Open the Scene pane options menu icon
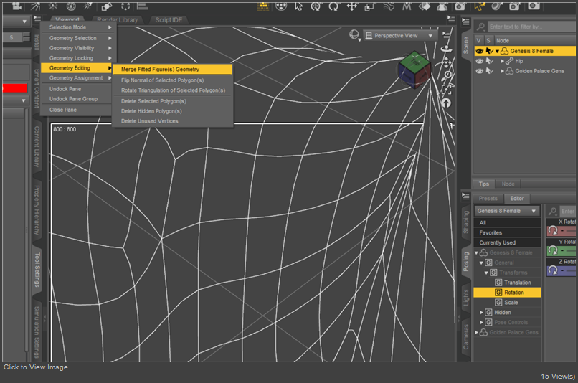 [x=465, y=22]
